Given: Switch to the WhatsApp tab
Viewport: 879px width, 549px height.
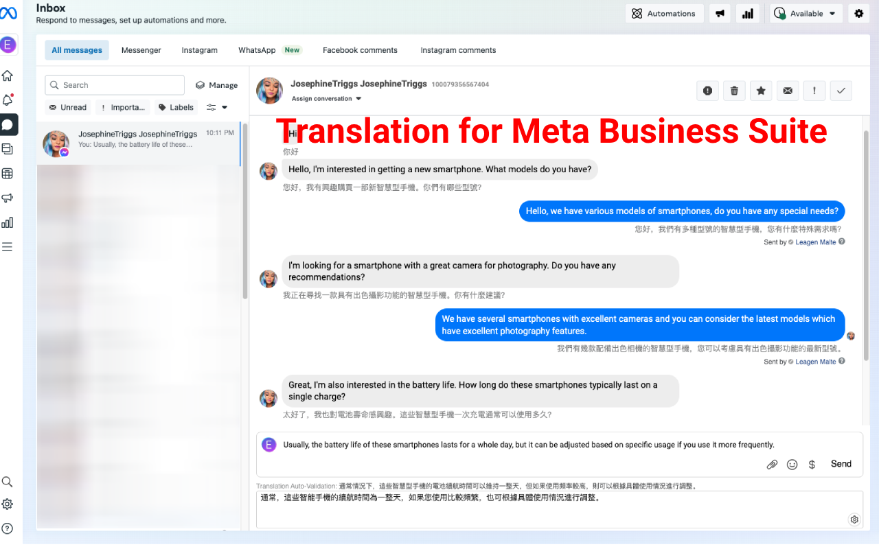Looking at the screenshot, I should pyautogui.click(x=255, y=49).
